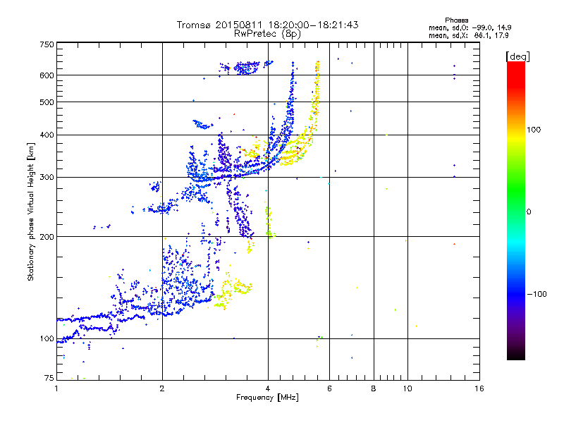The height and width of the screenshot is (423, 564).
Task: Click the 'Phases' header text
Action: [456, 20]
